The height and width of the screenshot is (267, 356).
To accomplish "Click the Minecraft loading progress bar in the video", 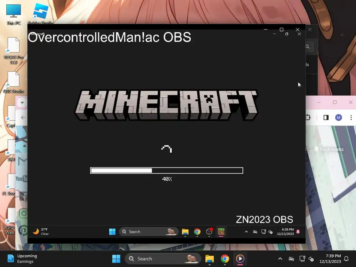I will click(167, 170).
